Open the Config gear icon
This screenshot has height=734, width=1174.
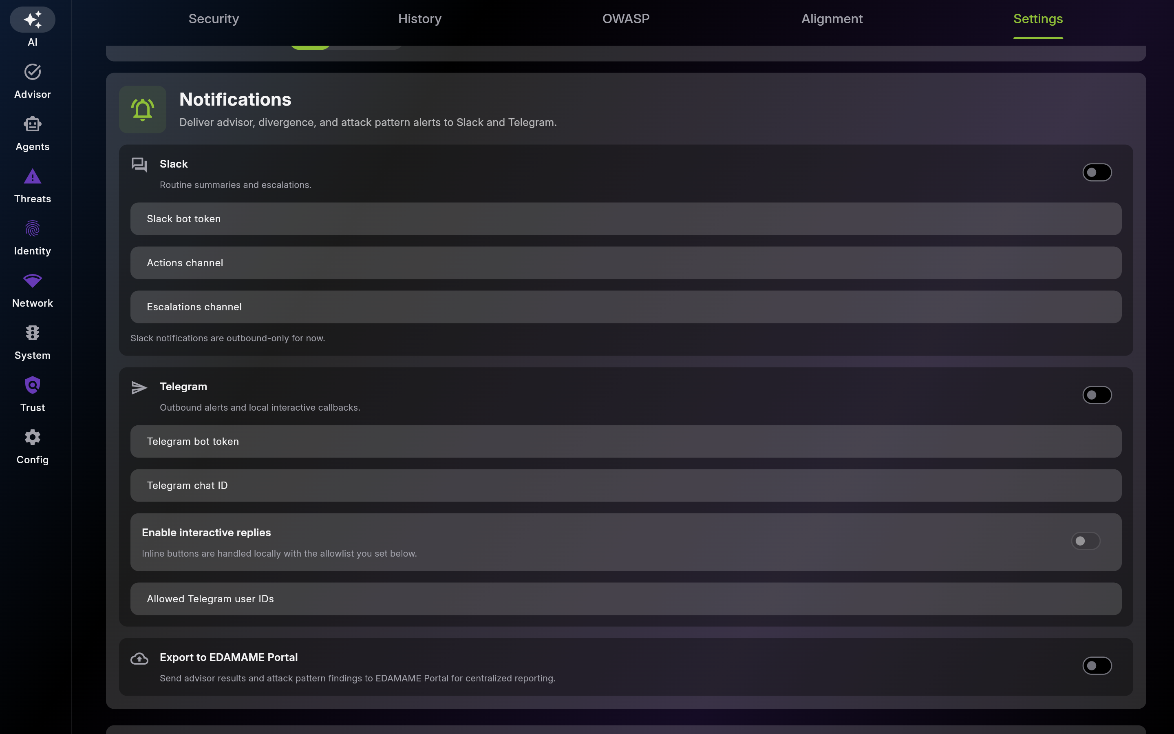click(x=33, y=438)
